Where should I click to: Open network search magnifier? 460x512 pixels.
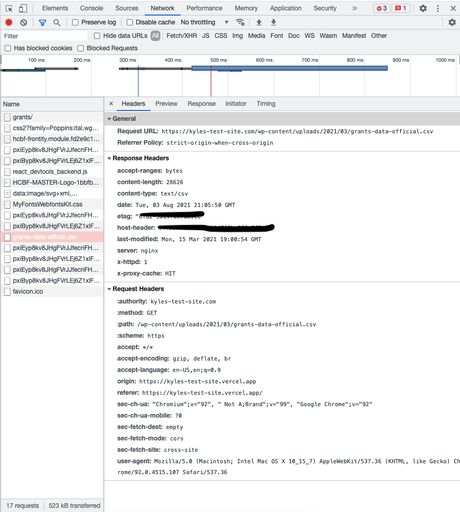tap(57, 22)
